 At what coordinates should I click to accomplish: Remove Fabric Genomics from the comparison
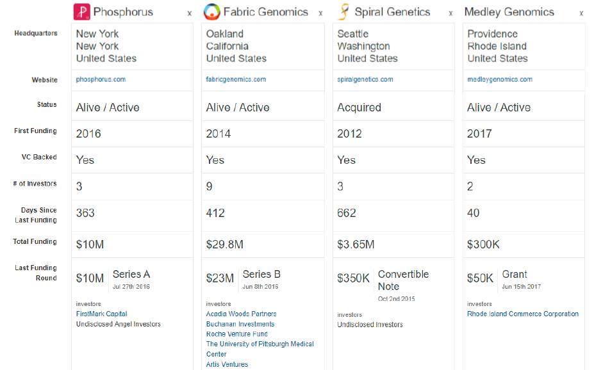320,13
